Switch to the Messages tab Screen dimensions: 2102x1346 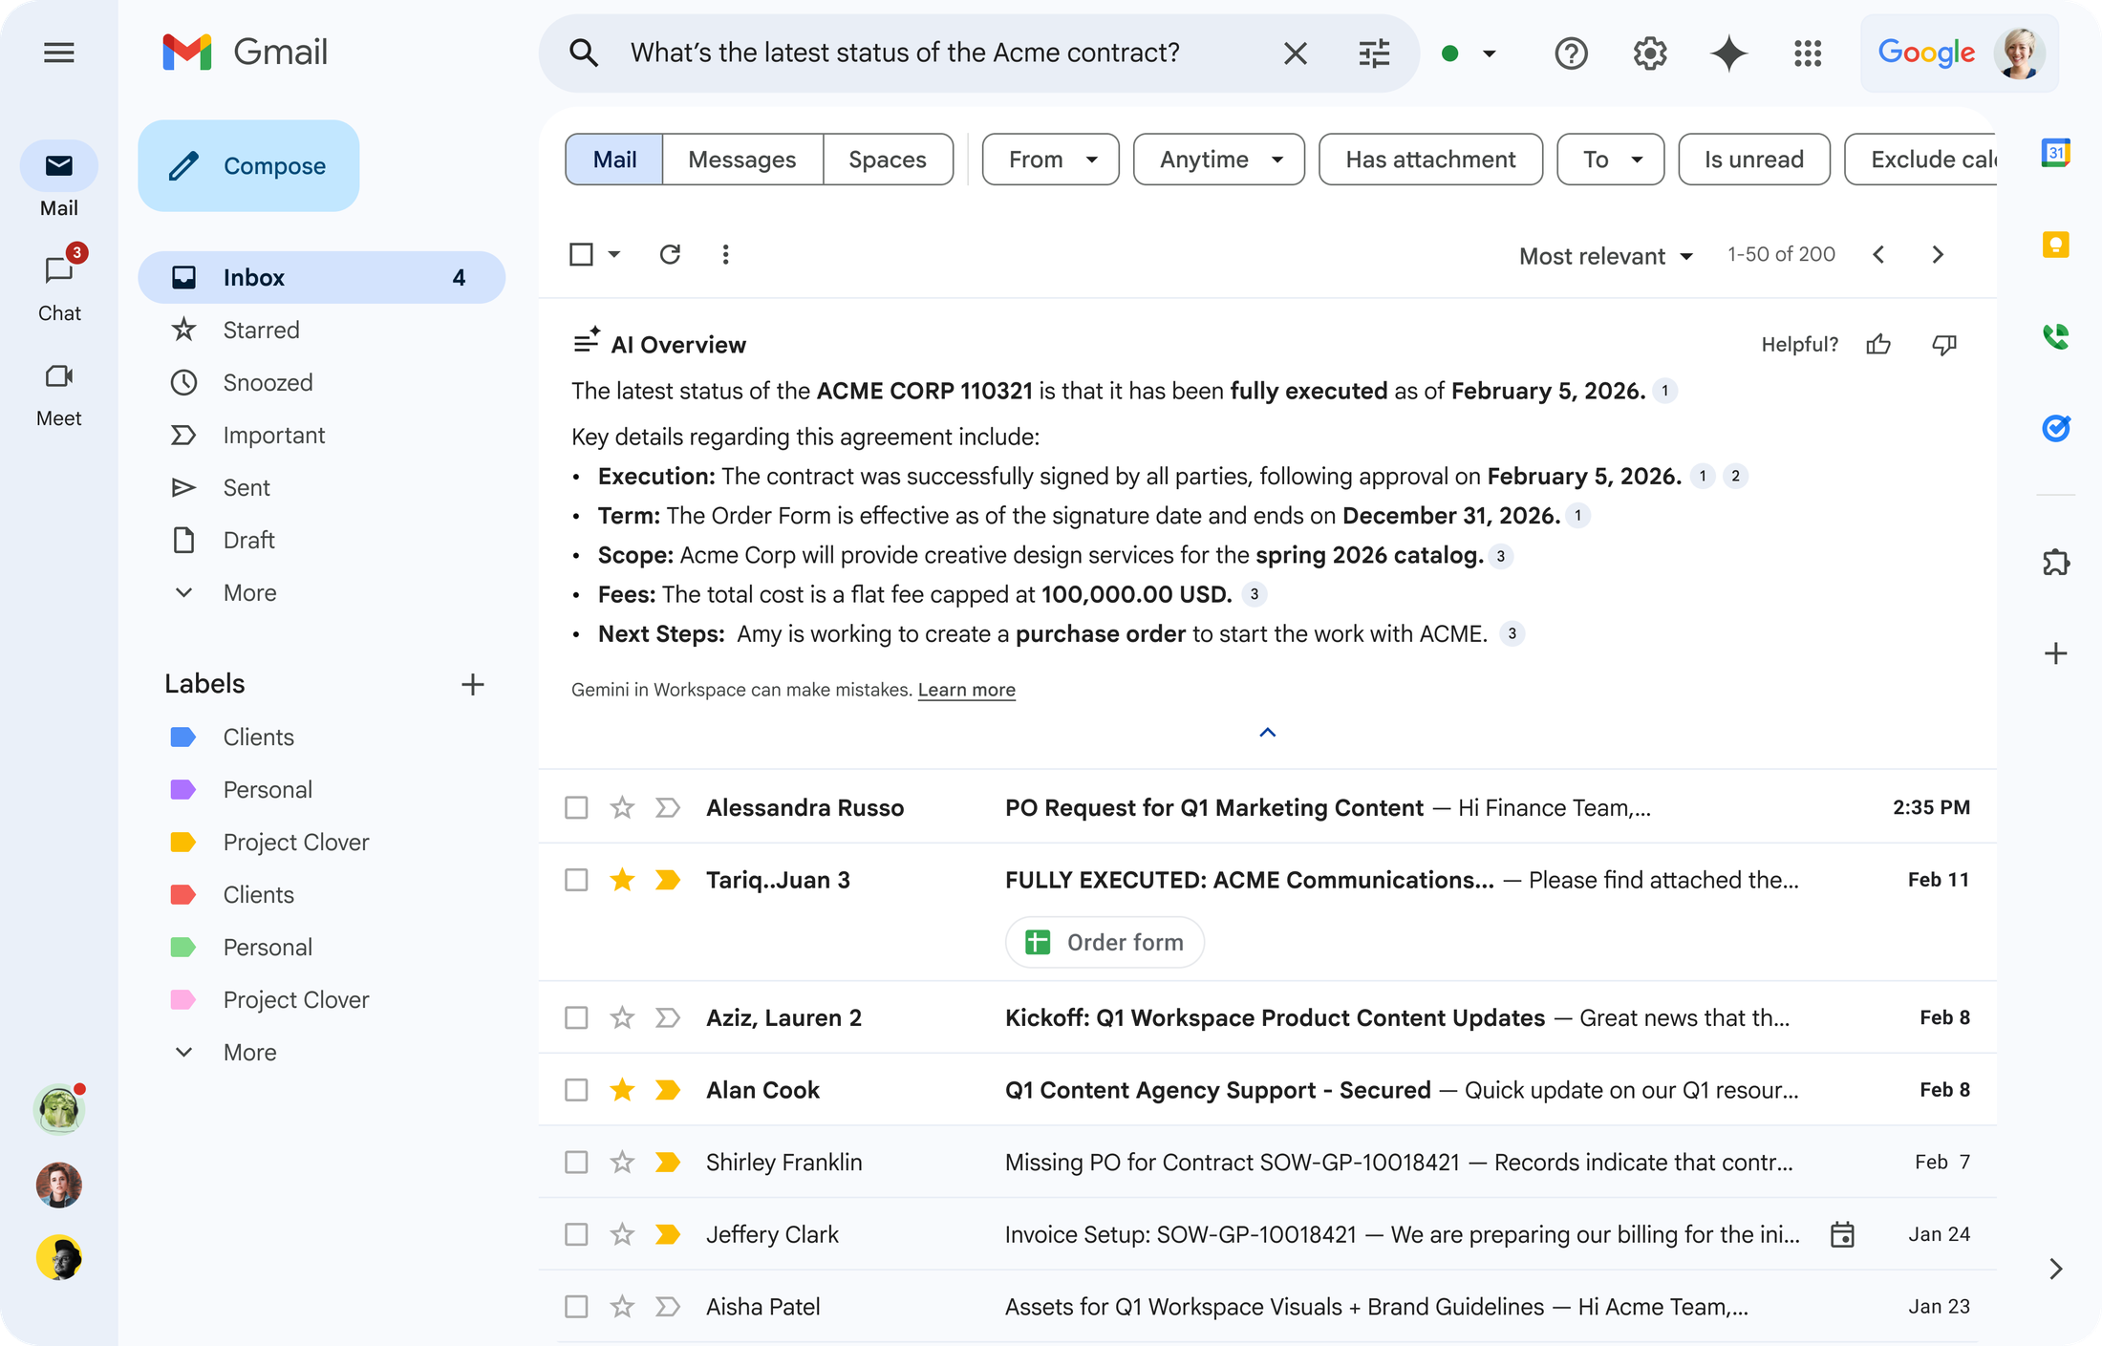click(x=742, y=159)
